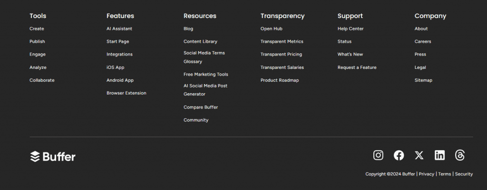Open the Engage tool link

click(38, 54)
